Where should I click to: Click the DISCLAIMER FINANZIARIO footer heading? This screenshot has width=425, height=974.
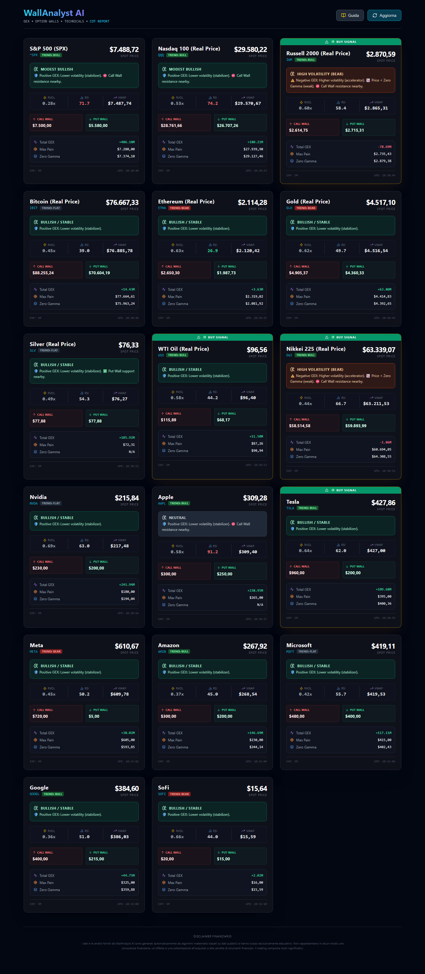pos(212,937)
